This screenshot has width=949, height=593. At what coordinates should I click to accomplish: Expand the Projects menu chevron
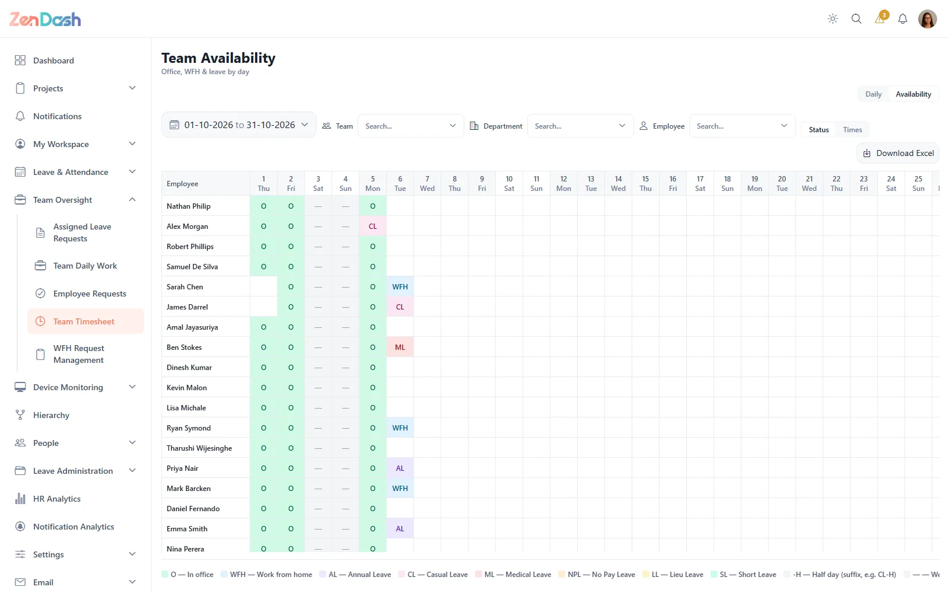(132, 88)
